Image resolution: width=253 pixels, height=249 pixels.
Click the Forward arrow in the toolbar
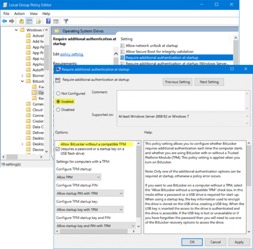point(12,21)
